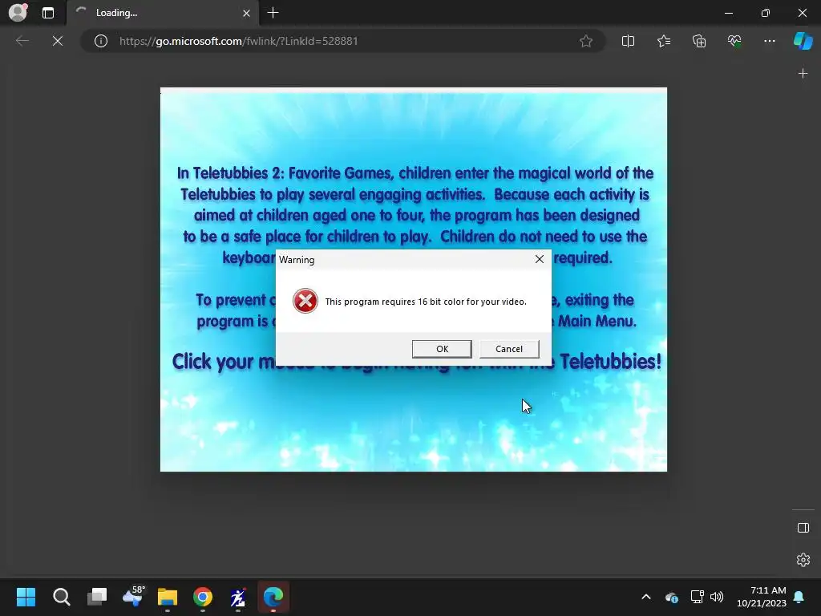Viewport: 821px width, 616px height.
Task: Open the Copilot sidebar
Action: pos(803,41)
